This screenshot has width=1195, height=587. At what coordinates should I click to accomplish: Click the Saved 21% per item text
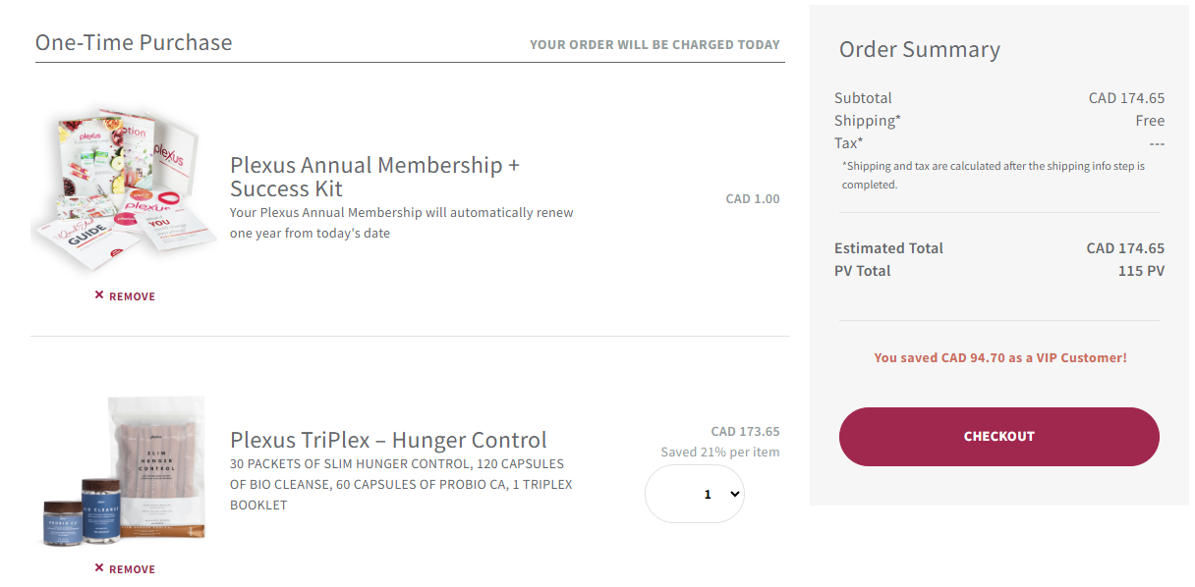[x=719, y=453]
